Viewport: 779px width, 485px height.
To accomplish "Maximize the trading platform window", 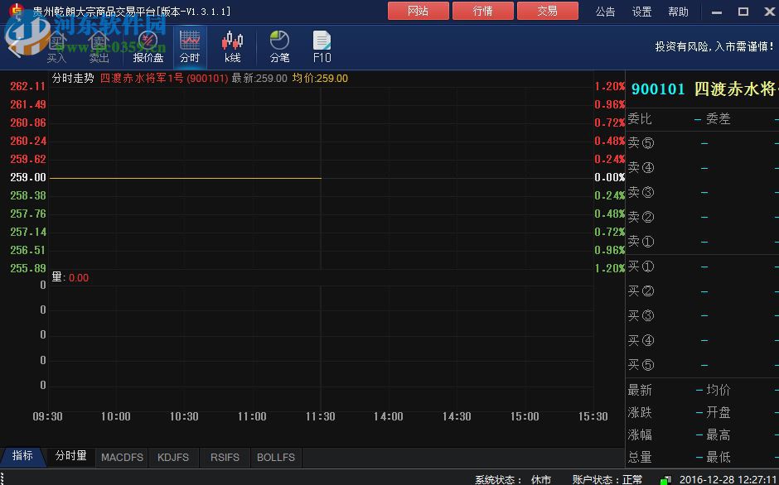I will pyautogui.click(x=743, y=12).
